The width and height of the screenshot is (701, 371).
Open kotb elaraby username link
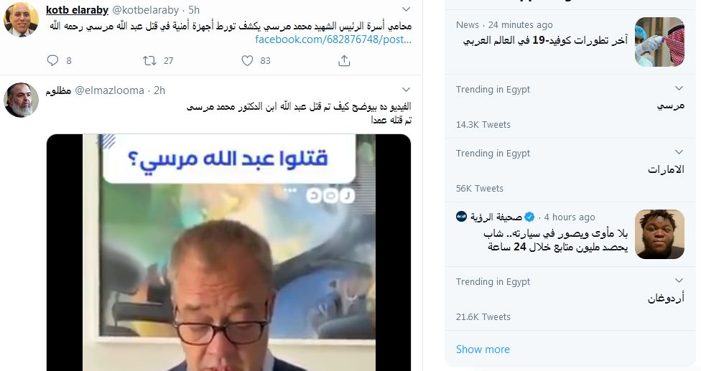click(x=78, y=10)
